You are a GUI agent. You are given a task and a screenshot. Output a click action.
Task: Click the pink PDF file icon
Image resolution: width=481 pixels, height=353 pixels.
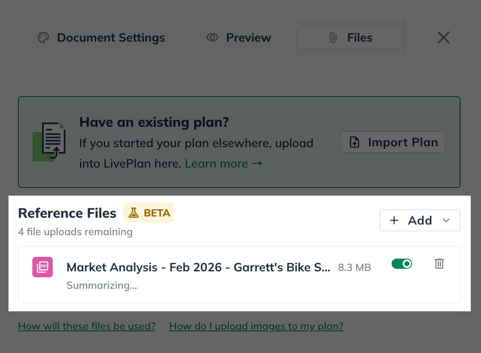coord(43,267)
